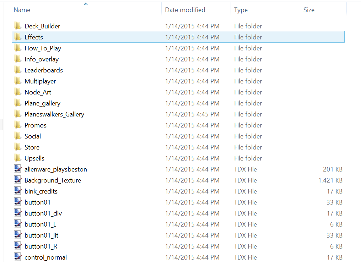This screenshot has height=272, width=361.
Task: Select the button01_div file name
Action: tap(43, 213)
